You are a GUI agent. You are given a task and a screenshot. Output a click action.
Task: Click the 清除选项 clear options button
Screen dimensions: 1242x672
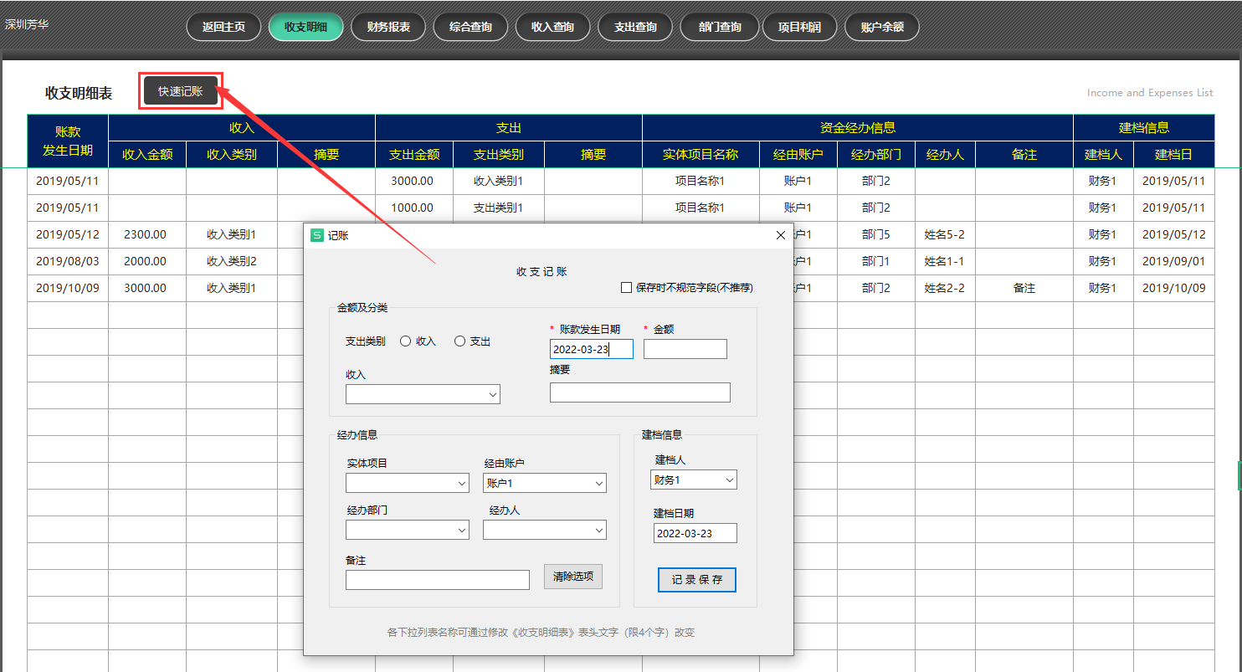coord(572,576)
